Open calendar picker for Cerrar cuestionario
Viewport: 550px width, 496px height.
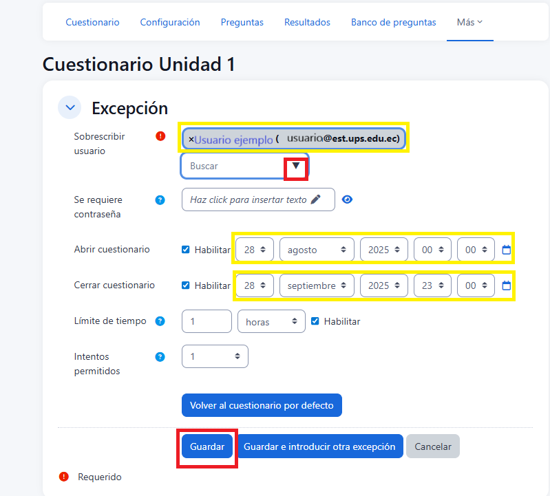coord(507,285)
